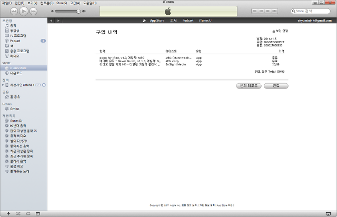Select 책 in the library sidebar

(x=24, y=46)
